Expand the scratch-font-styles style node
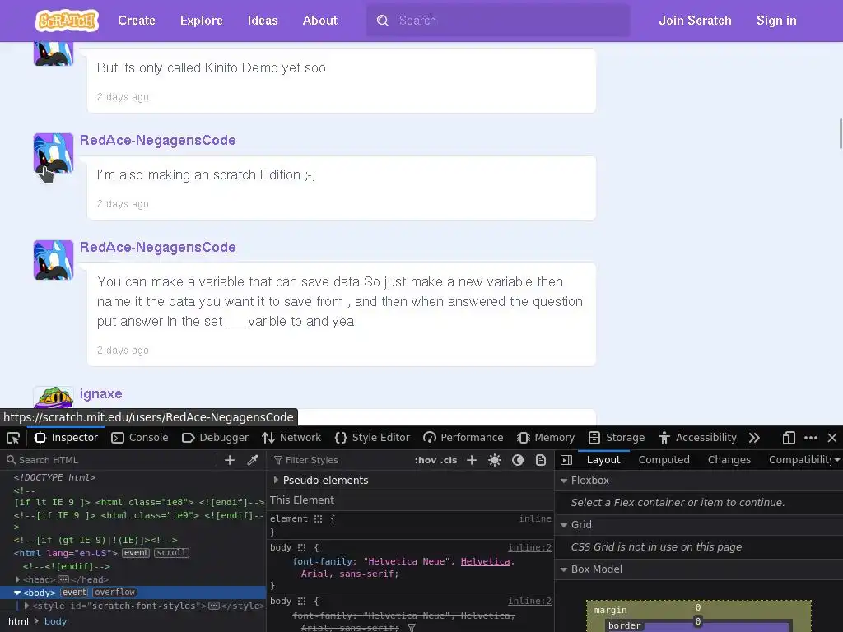 point(26,606)
